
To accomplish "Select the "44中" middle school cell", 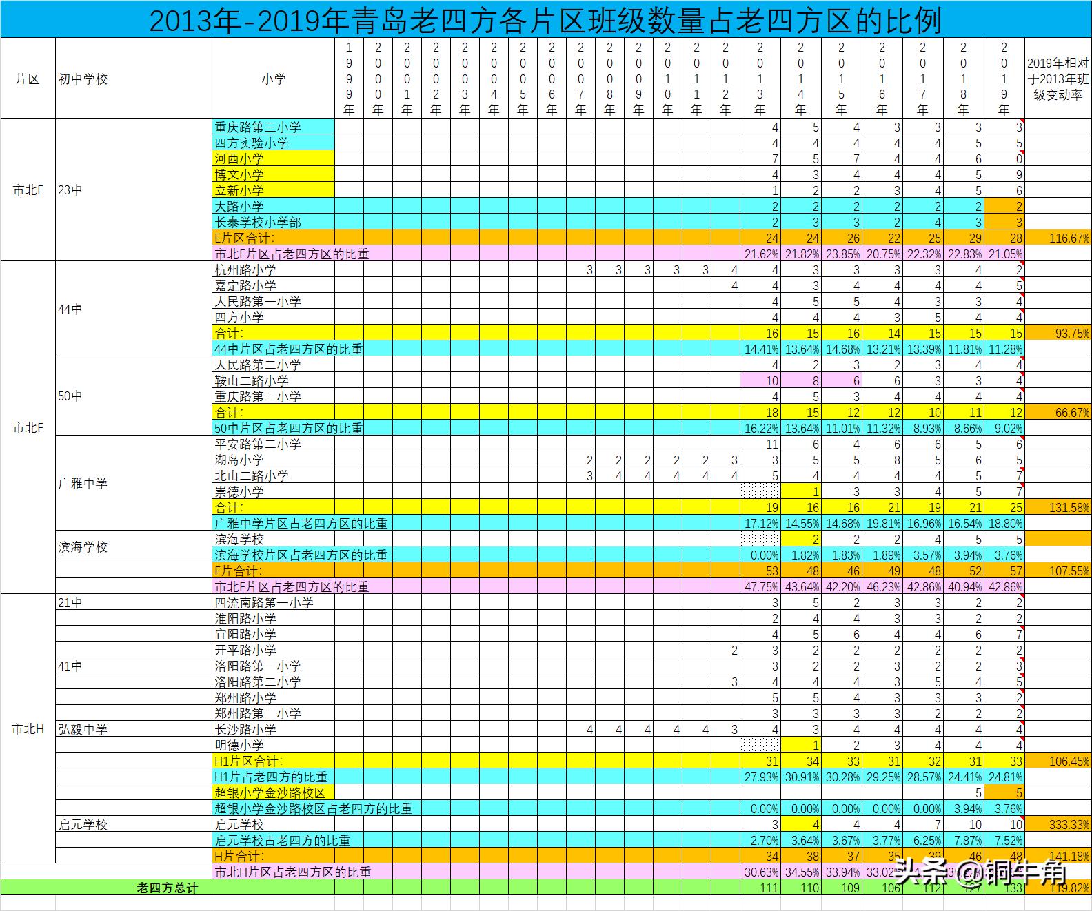I will pos(134,309).
